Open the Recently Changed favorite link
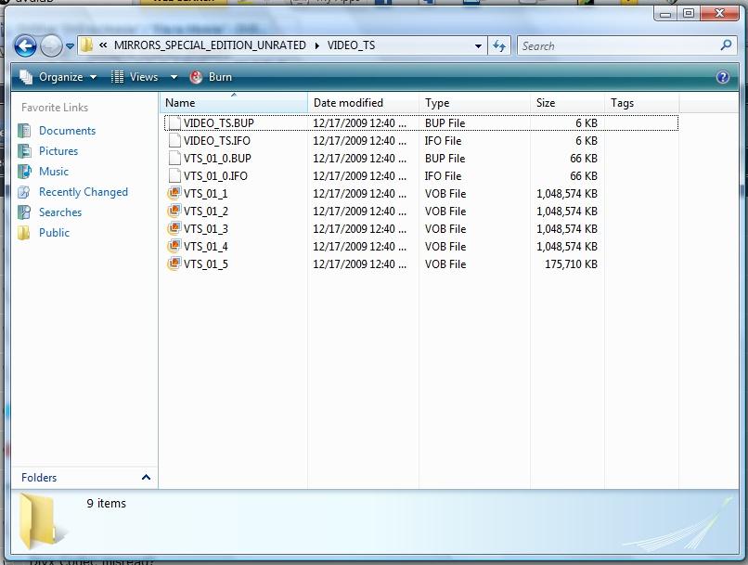 83,192
